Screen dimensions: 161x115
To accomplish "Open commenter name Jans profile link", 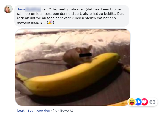I will tap(21, 9).
